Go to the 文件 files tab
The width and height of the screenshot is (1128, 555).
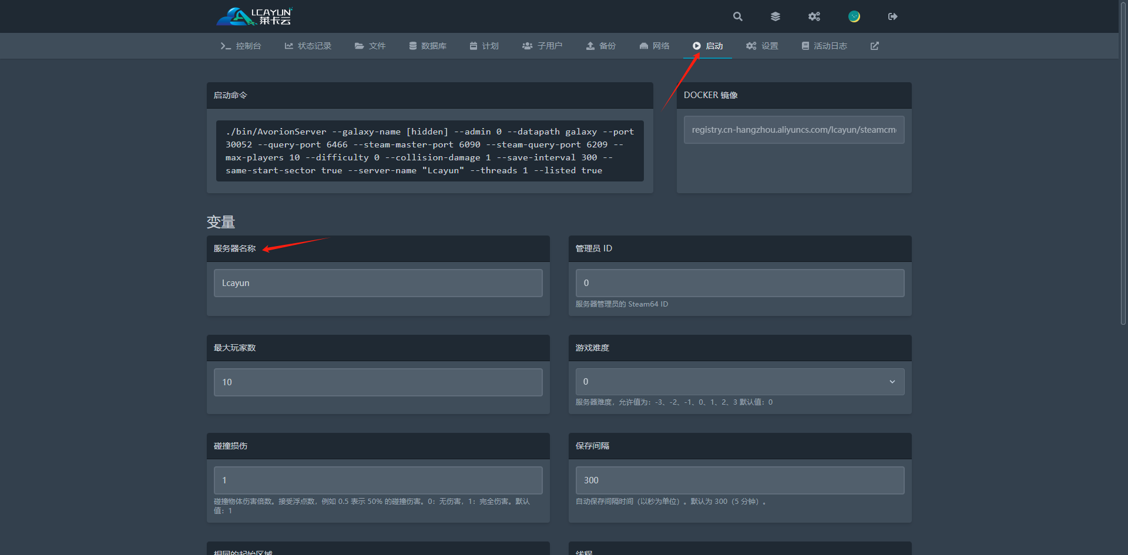coord(370,46)
